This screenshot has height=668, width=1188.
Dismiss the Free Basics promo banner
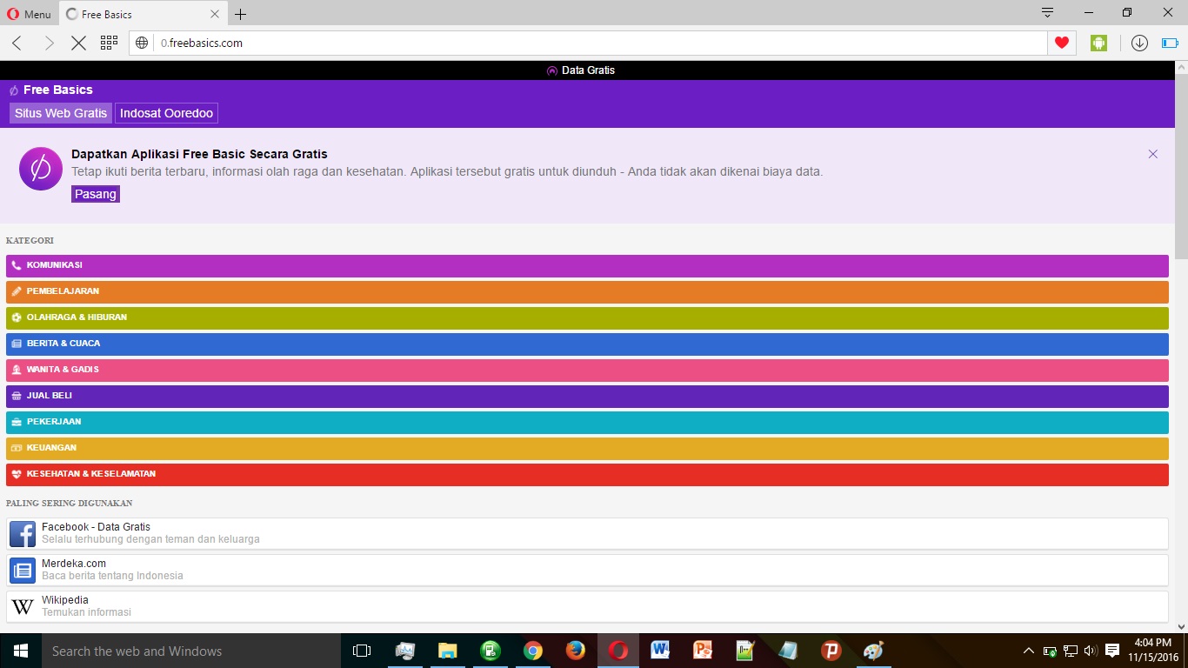pos(1153,154)
